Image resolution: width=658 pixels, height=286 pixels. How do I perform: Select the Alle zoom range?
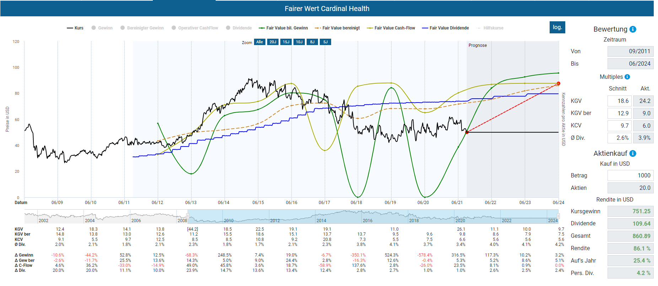click(260, 42)
